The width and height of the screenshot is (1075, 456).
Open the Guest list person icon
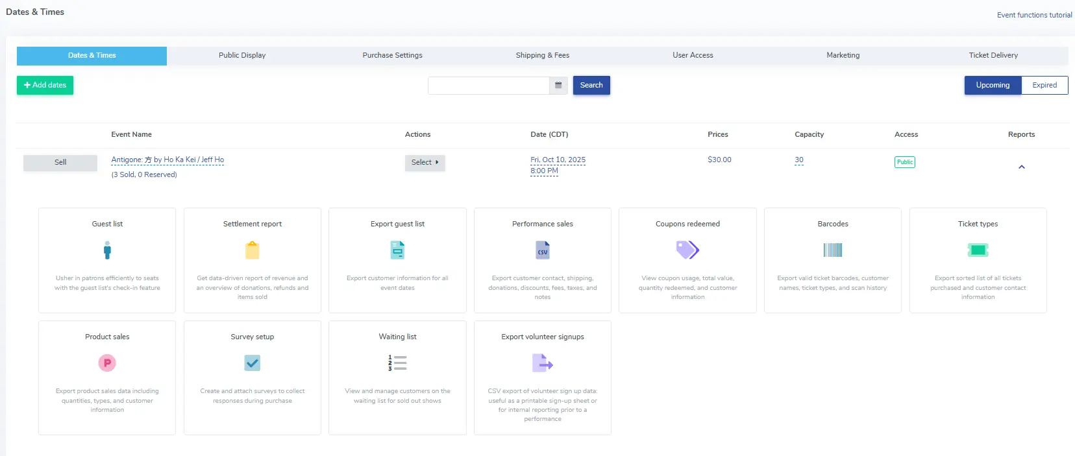point(107,250)
